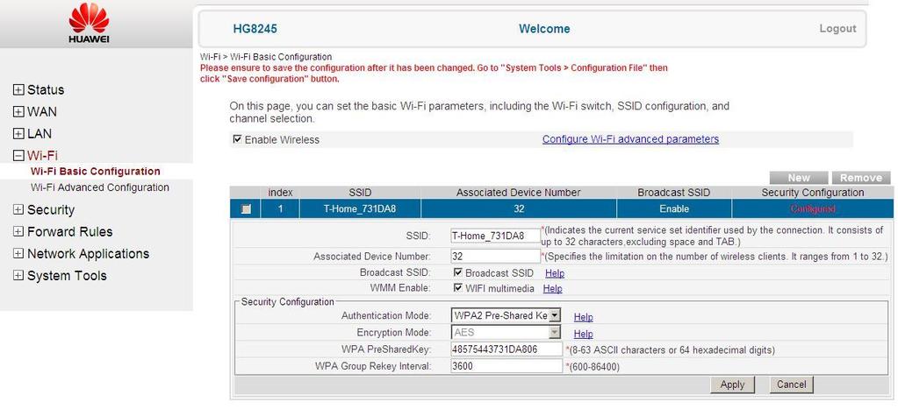Select the T-Home_731DA8 SSID table cell
The width and height of the screenshot is (898, 409).
click(x=360, y=209)
